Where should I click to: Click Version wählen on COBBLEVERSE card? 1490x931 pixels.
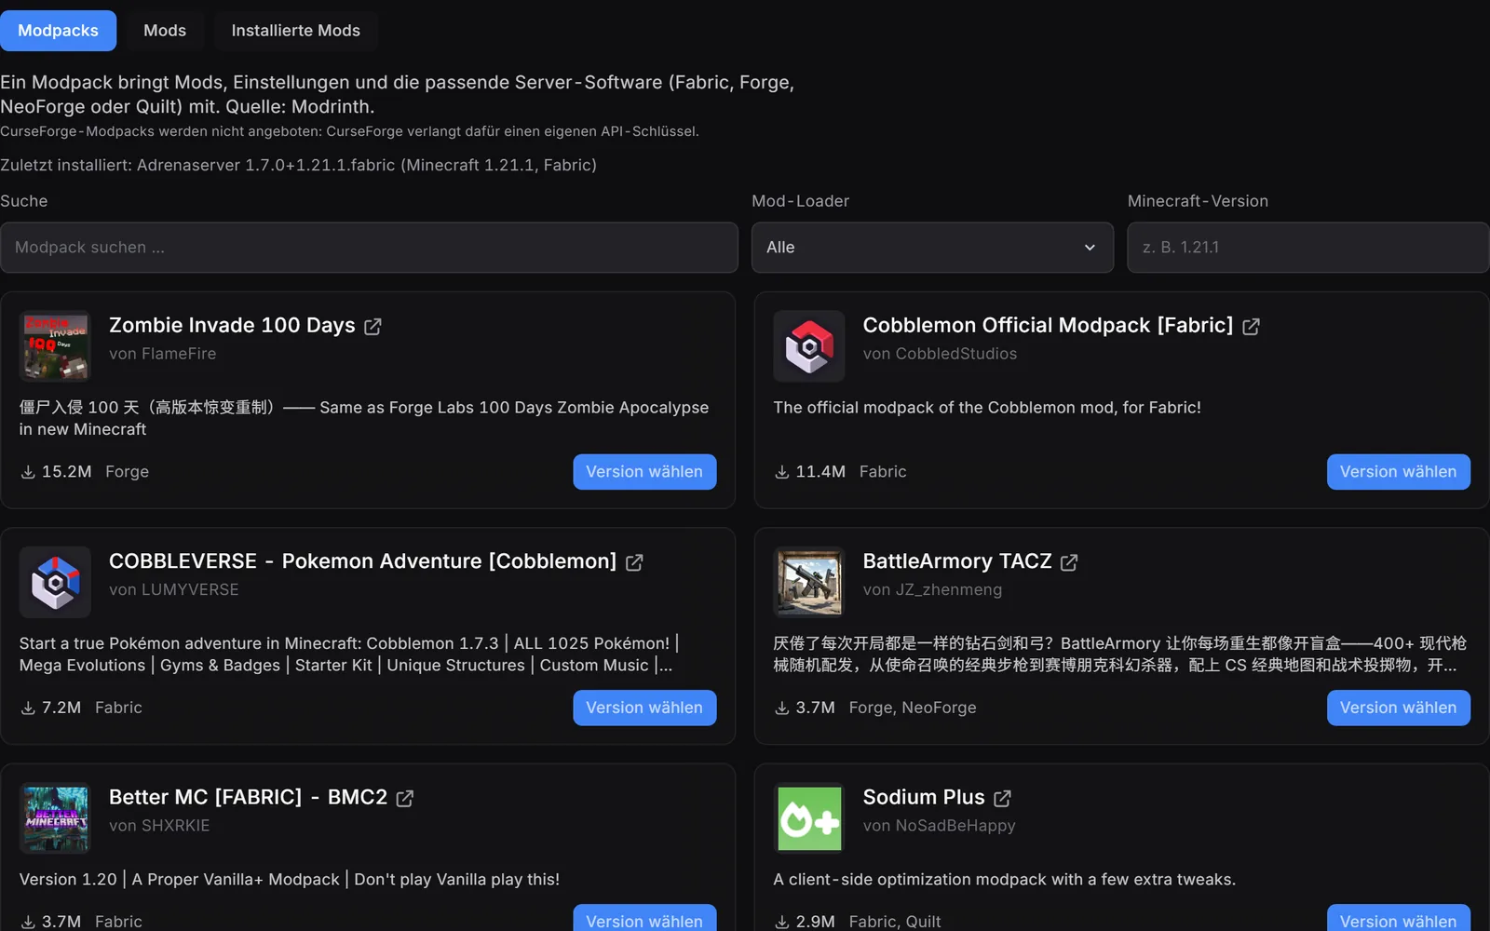644,708
